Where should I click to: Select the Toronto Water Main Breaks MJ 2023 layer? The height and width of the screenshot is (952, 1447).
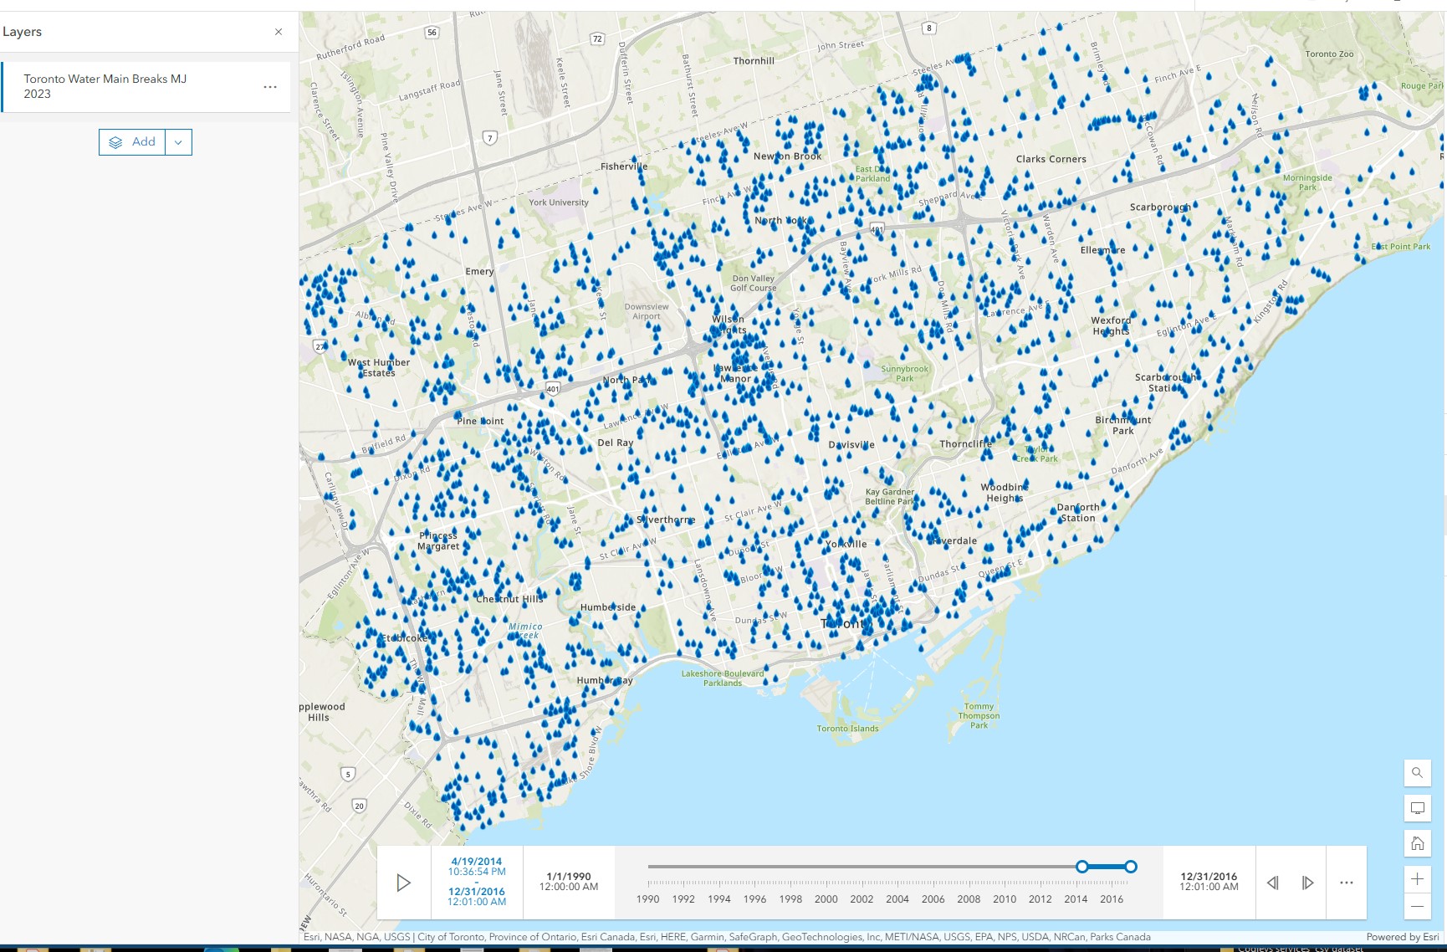click(x=105, y=86)
